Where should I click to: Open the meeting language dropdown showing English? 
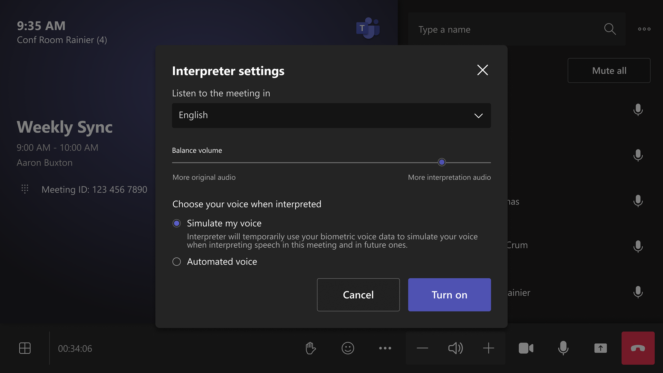pos(331,115)
